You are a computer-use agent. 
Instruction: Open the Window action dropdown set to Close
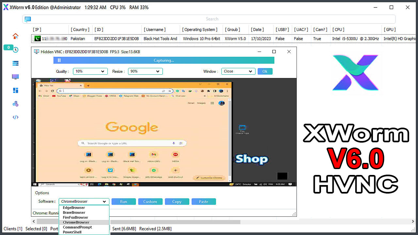(x=238, y=71)
